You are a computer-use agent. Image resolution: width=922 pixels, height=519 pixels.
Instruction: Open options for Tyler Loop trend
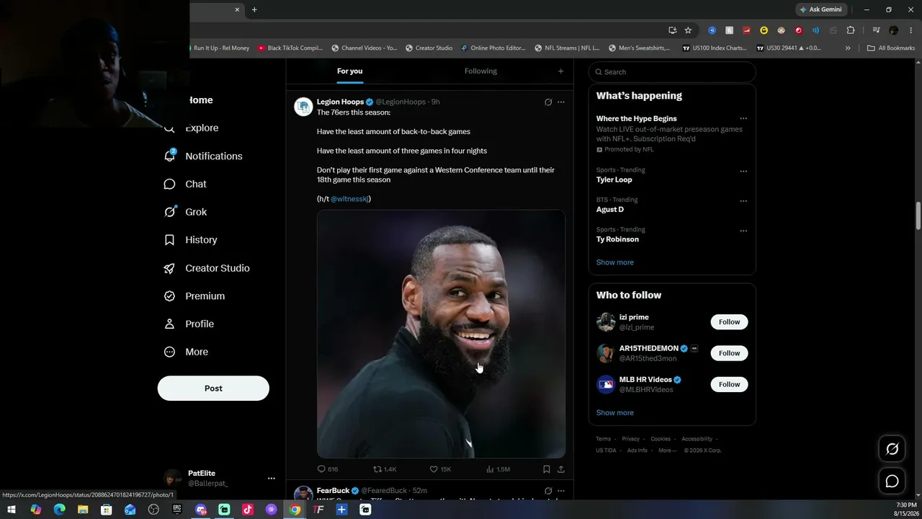(743, 172)
